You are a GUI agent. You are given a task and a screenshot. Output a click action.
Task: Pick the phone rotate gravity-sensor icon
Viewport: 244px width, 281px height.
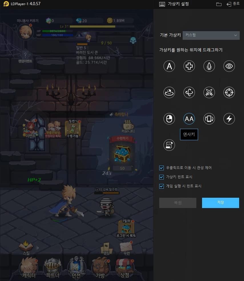pyautogui.click(x=209, y=119)
